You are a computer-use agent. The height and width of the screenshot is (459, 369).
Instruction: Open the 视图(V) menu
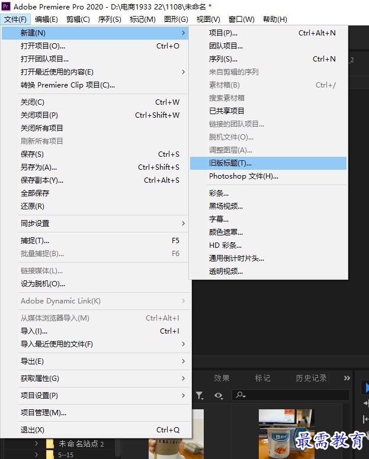click(x=208, y=20)
